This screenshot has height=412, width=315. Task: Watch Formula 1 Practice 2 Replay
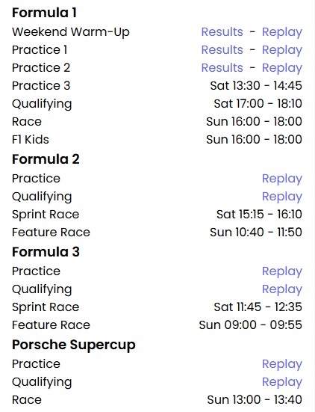[282, 68]
